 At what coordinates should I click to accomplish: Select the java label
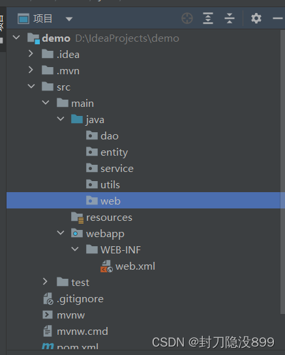coord(95,121)
